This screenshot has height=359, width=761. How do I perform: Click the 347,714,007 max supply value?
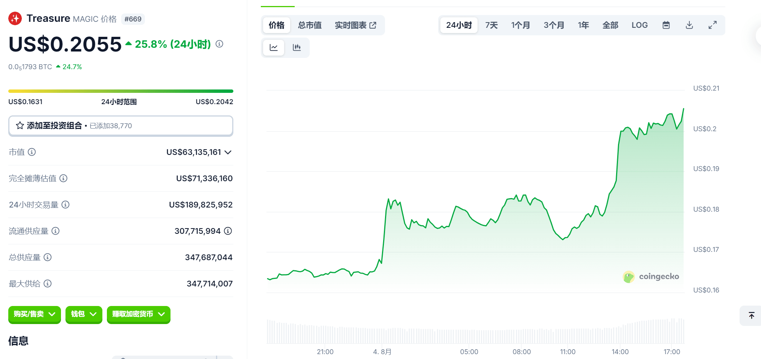(210, 284)
